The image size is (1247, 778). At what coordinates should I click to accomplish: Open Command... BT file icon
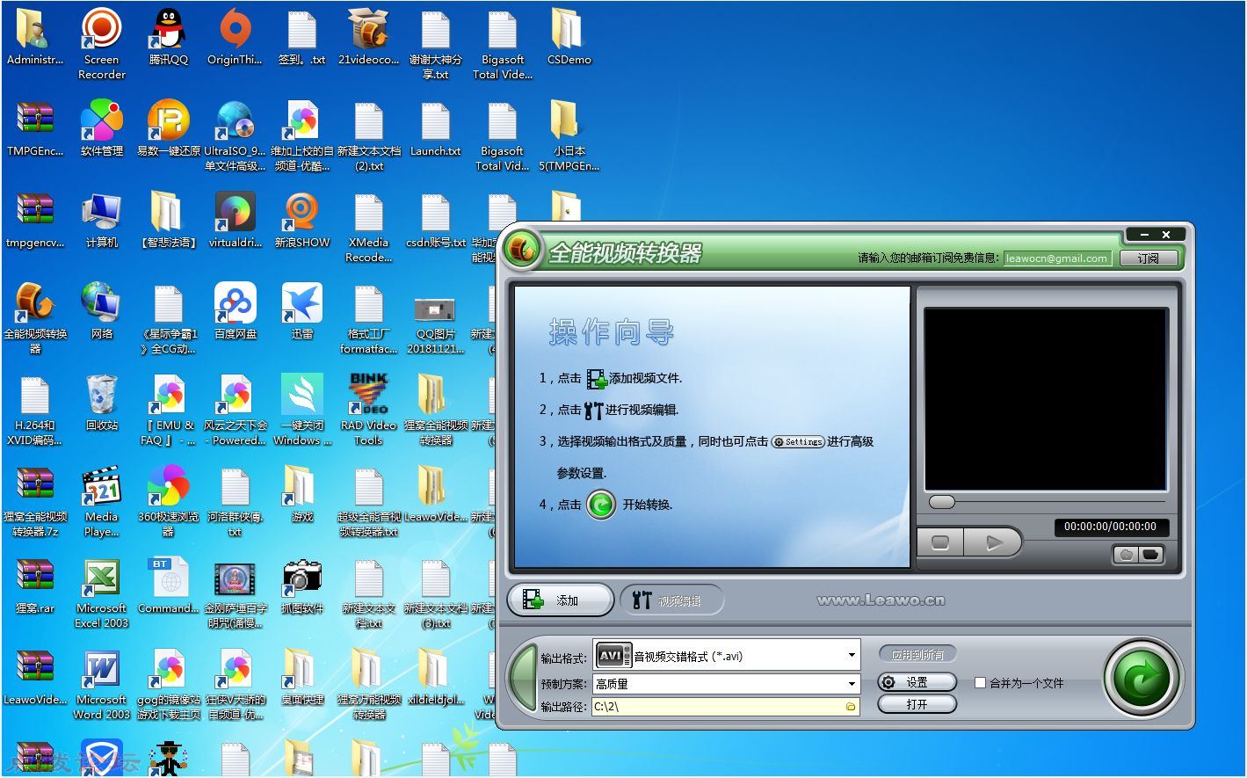click(168, 585)
